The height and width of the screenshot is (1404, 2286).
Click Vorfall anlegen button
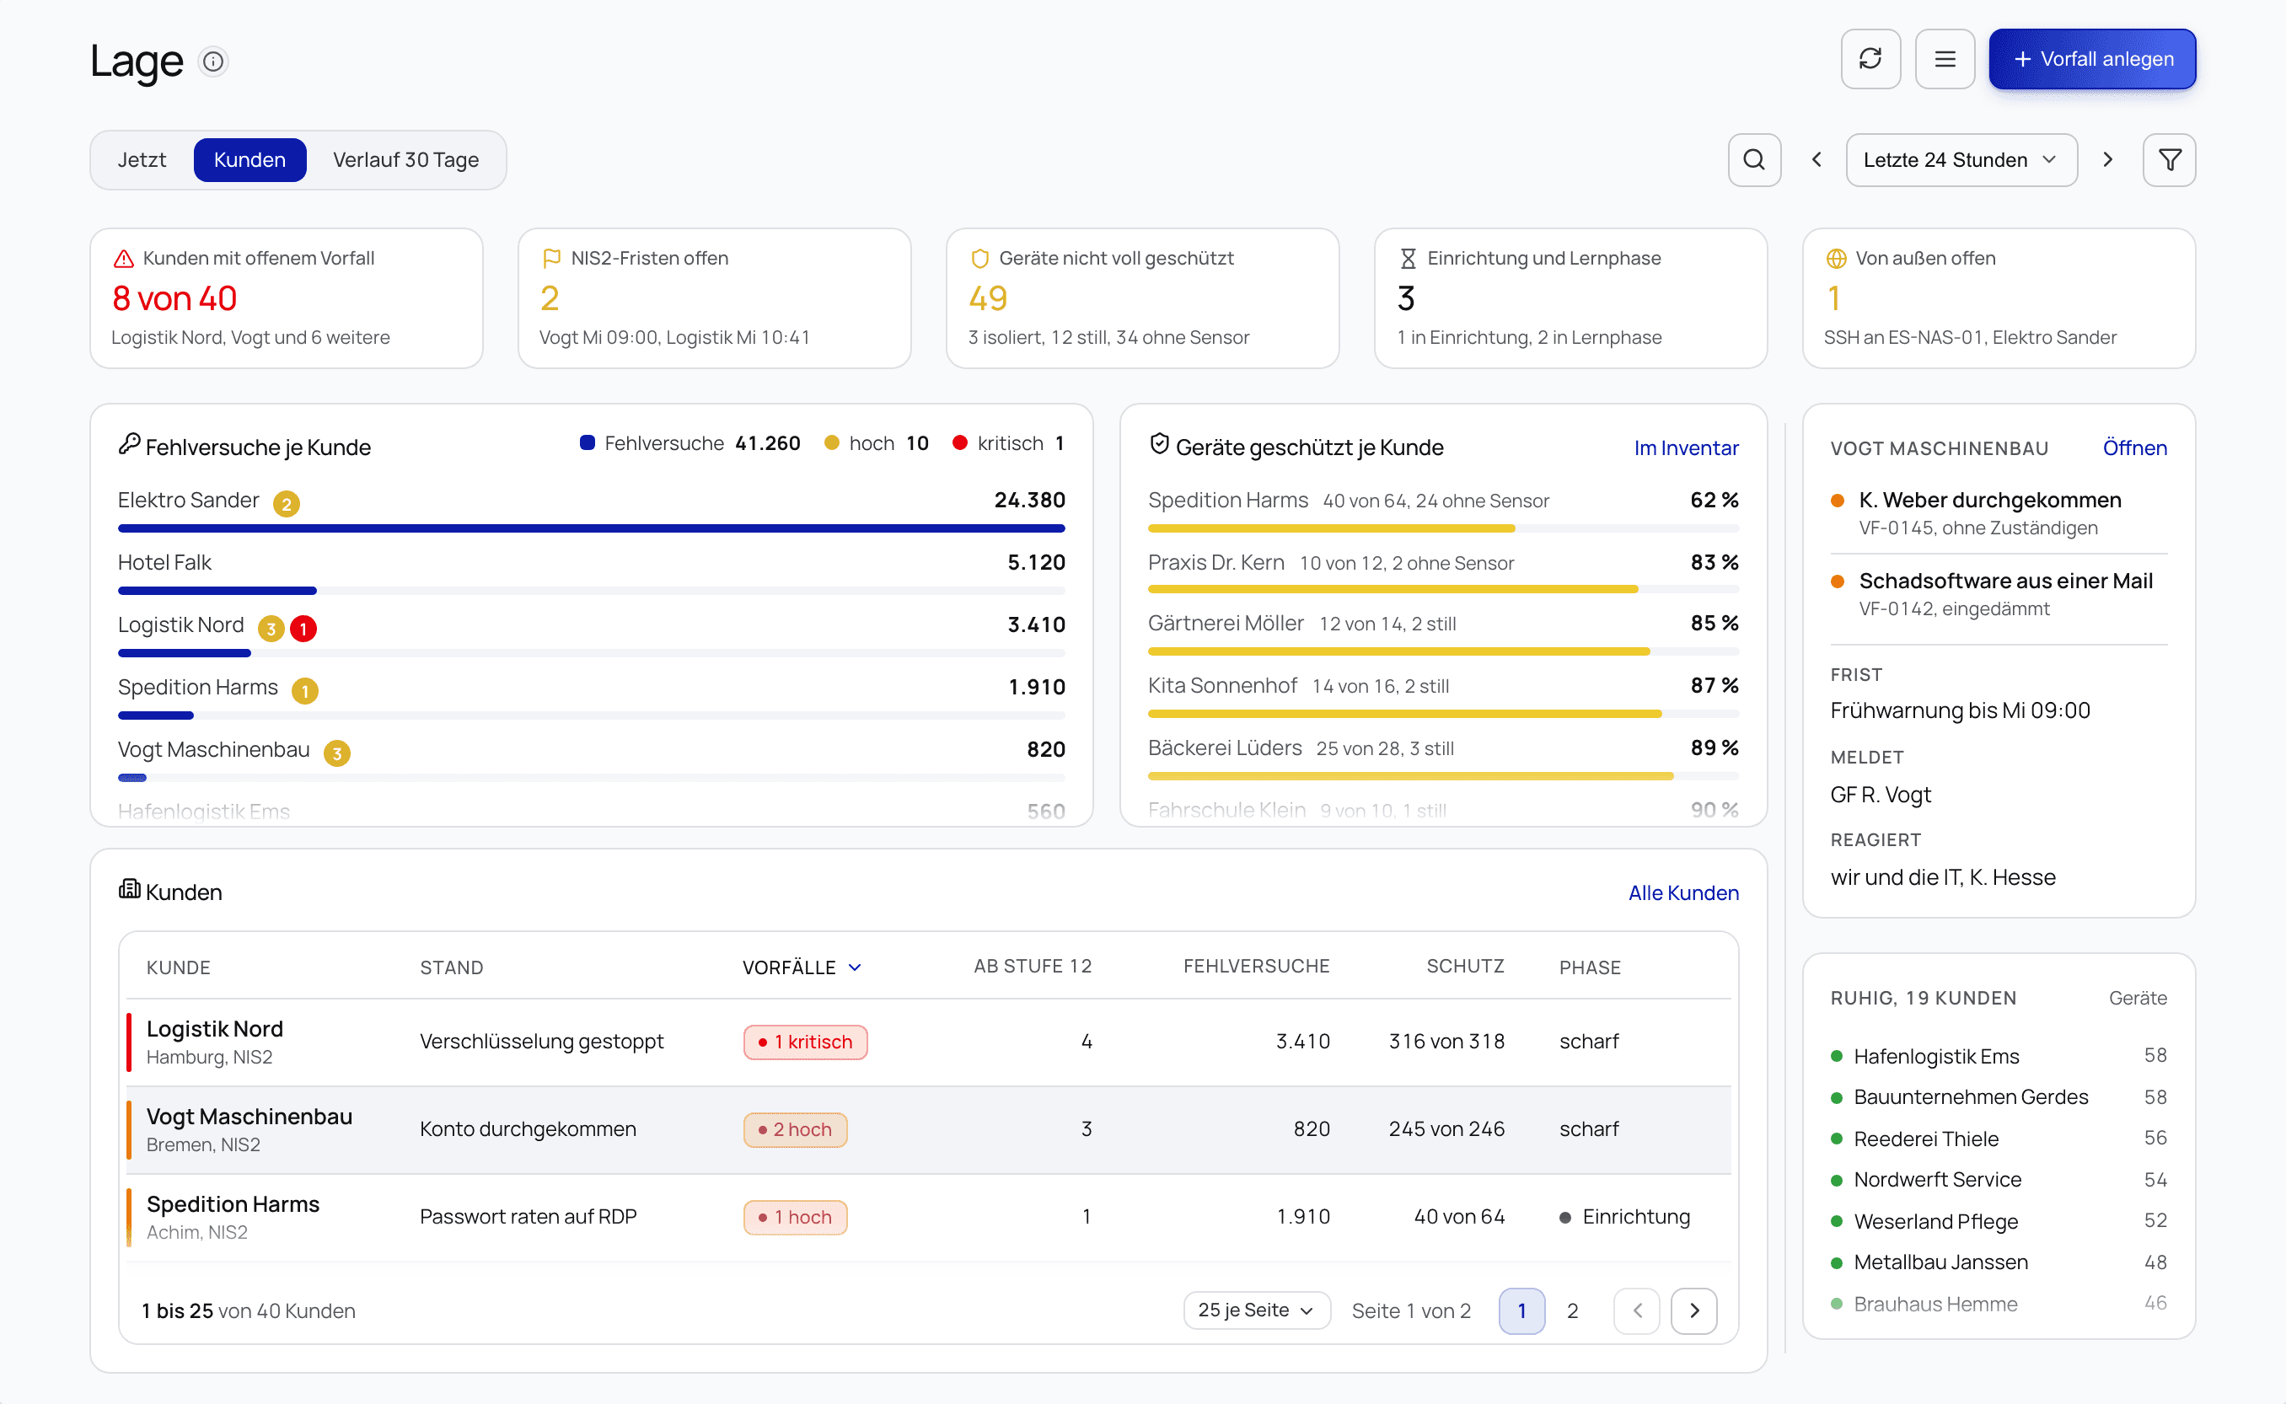click(x=2091, y=60)
